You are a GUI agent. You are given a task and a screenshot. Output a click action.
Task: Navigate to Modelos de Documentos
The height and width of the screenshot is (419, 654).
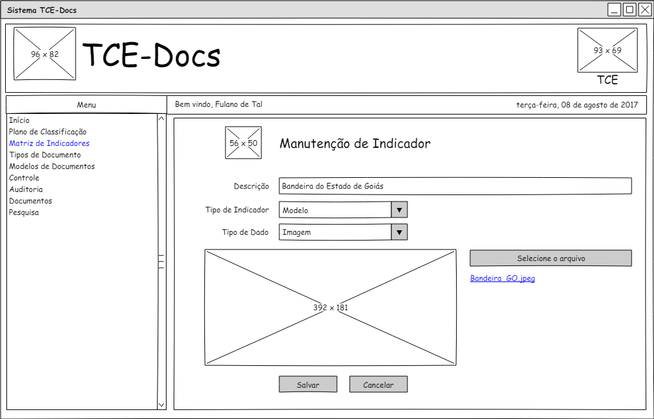[x=52, y=166]
